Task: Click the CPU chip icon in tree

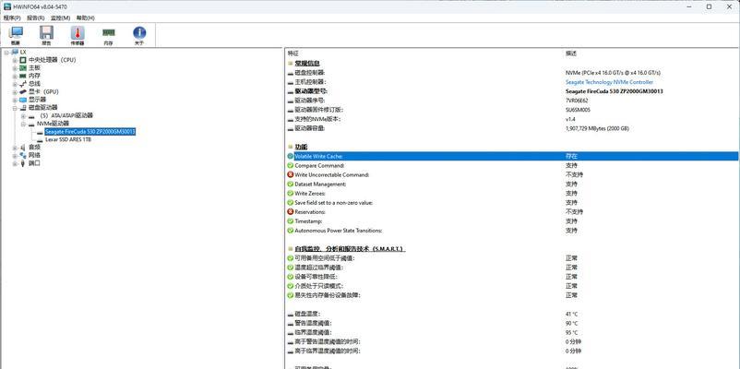Action: click(23, 60)
